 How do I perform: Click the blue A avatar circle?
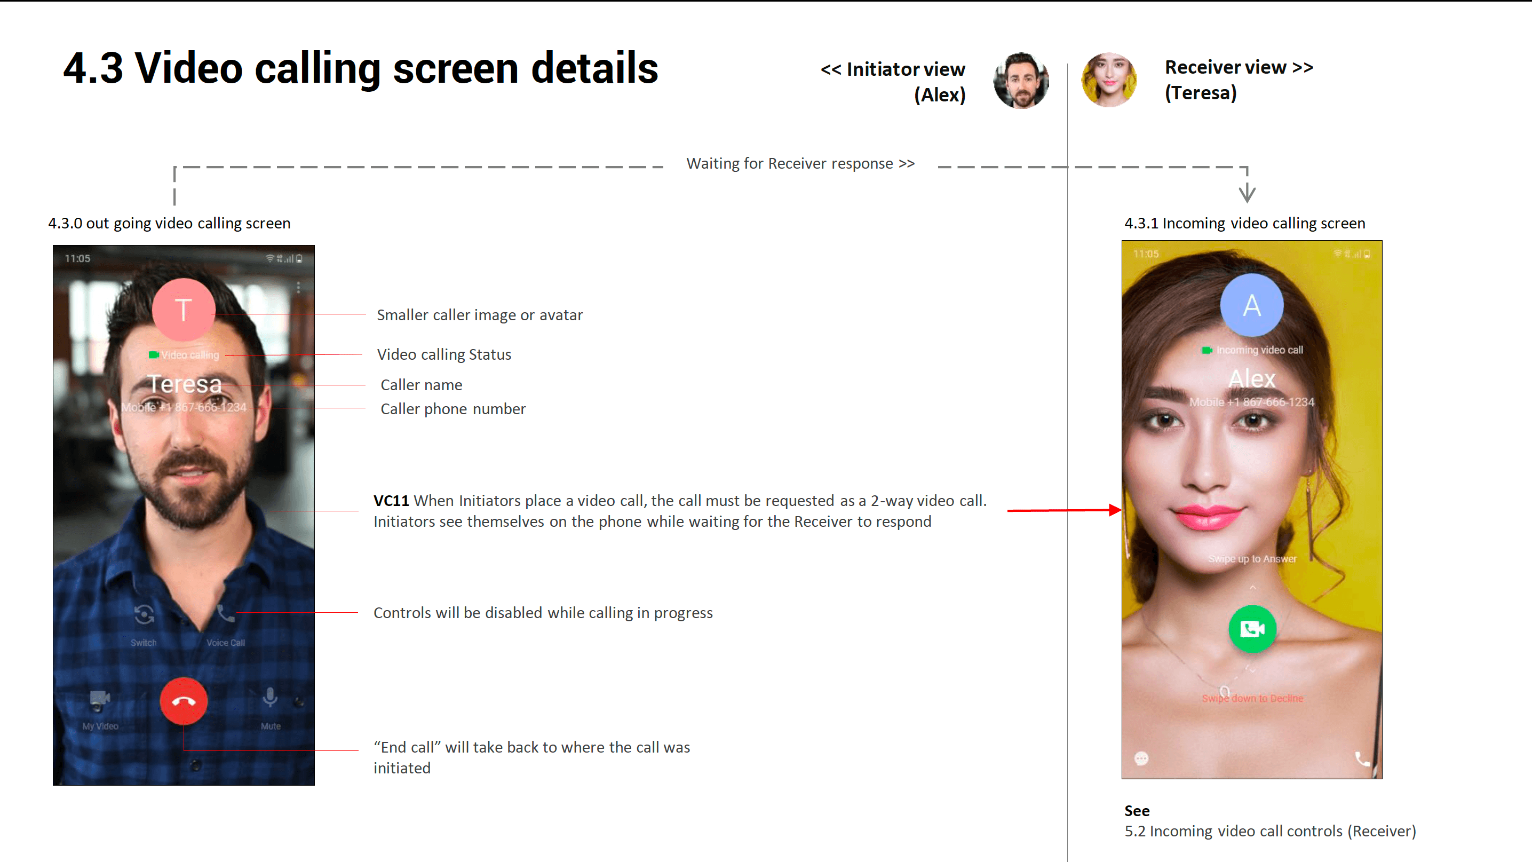[x=1251, y=306]
